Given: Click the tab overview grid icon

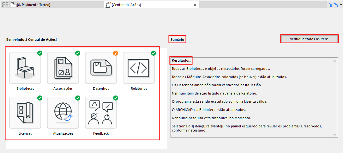Looking at the screenshot, I should click(x=5, y=5).
